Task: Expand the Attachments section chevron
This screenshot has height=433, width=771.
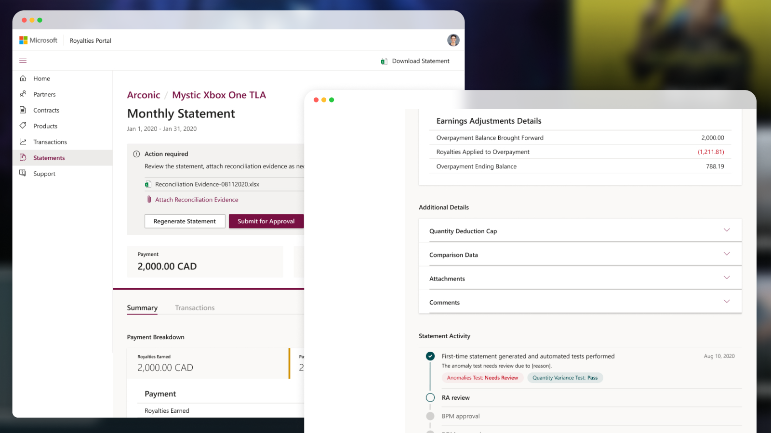Action: 727,278
